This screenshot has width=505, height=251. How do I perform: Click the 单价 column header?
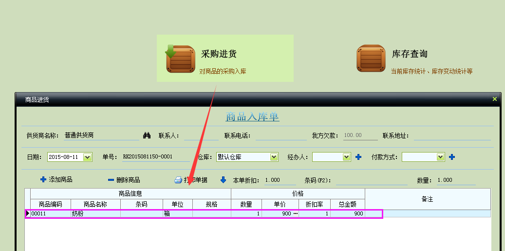pyautogui.click(x=280, y=204)
